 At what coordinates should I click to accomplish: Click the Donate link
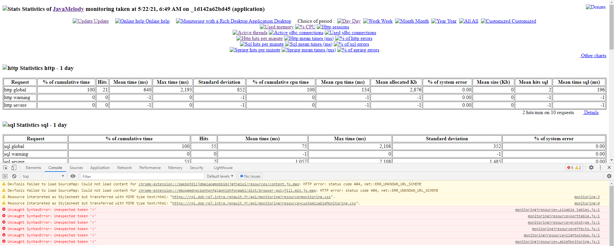coord(596,7)
